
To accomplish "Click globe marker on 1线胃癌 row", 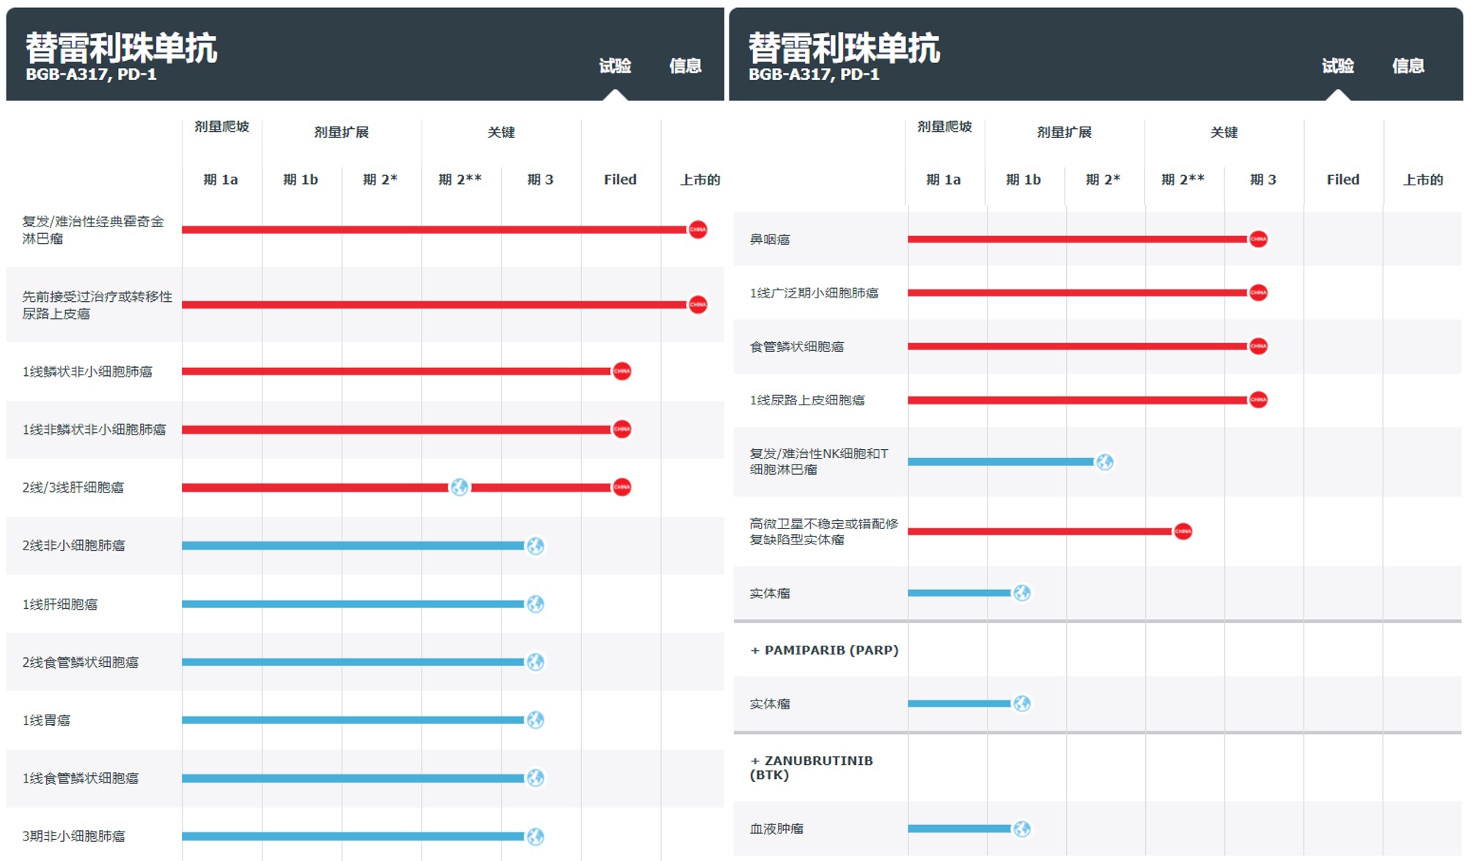I will (x=535, y=720).
